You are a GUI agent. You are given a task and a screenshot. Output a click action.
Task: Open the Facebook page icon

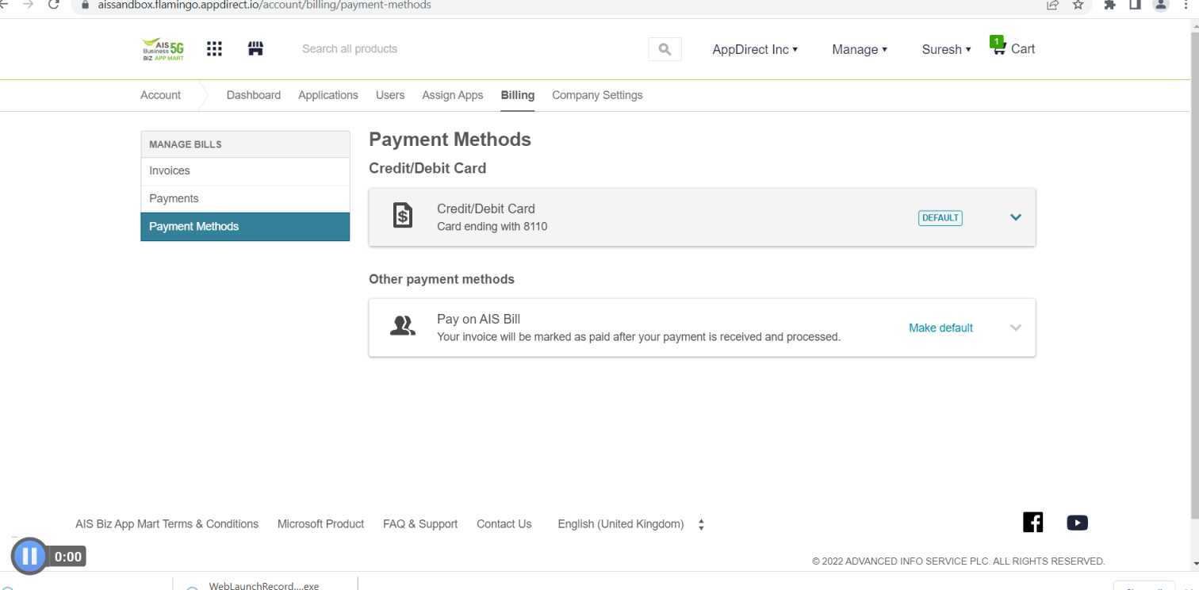pyautogui.click(x=1032, y=522)
